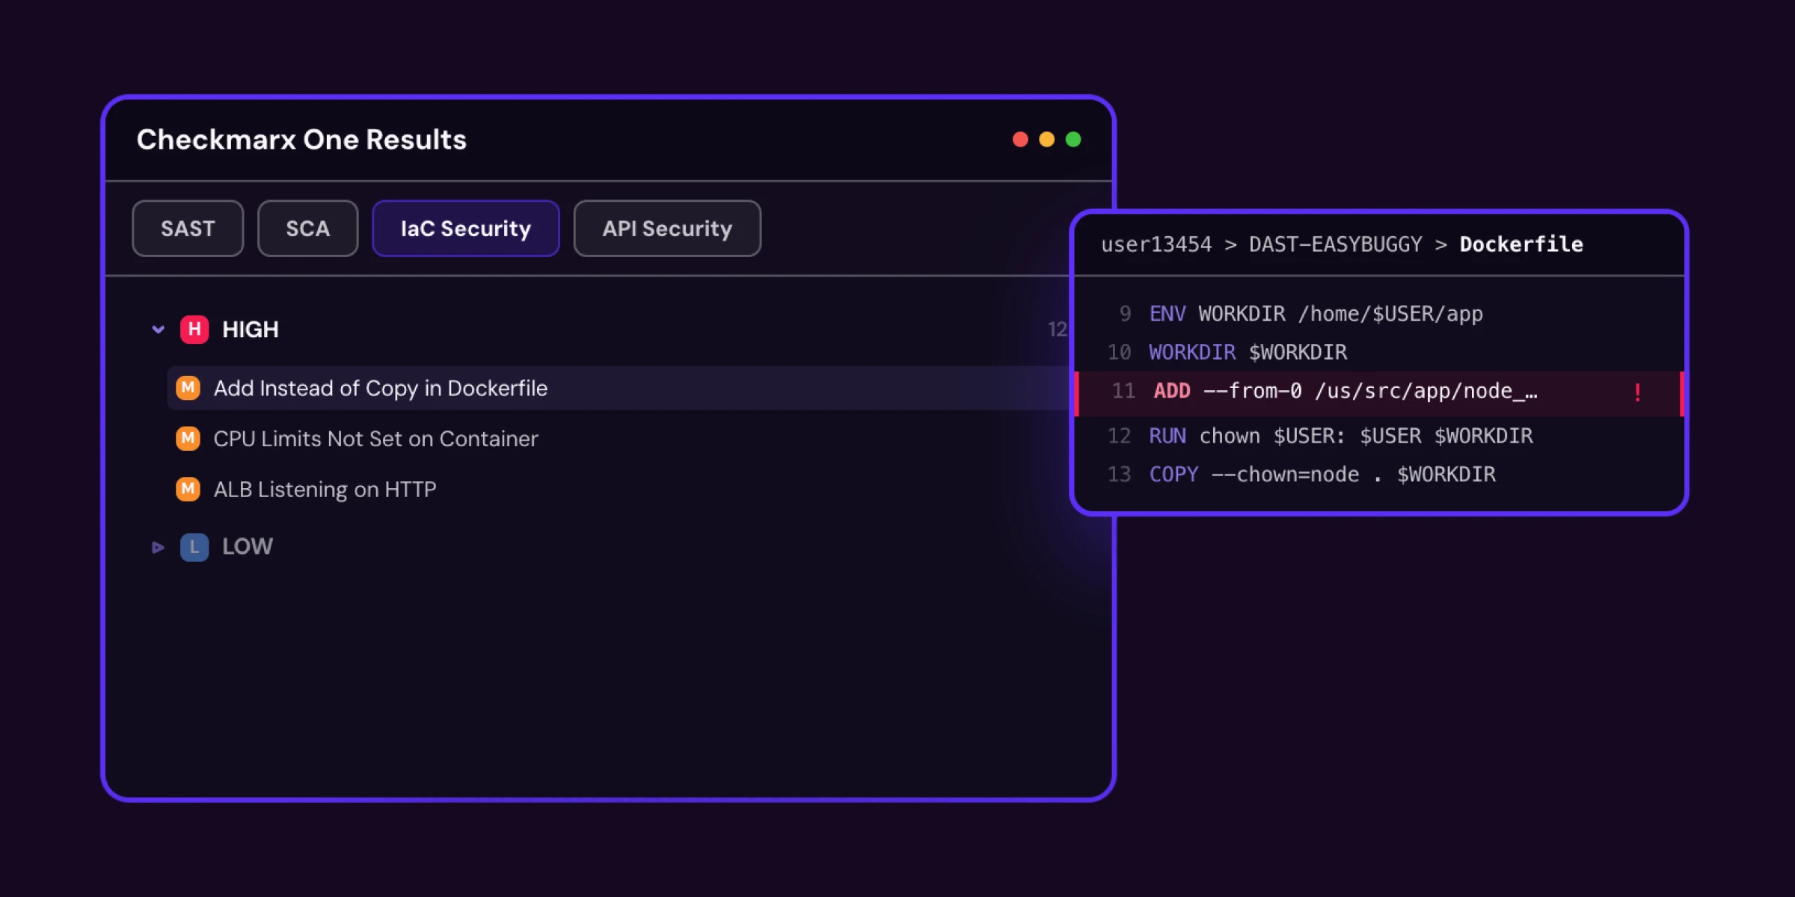Click M badge beside CPU Limits Not Set
1795x897 pixels.
188,439
